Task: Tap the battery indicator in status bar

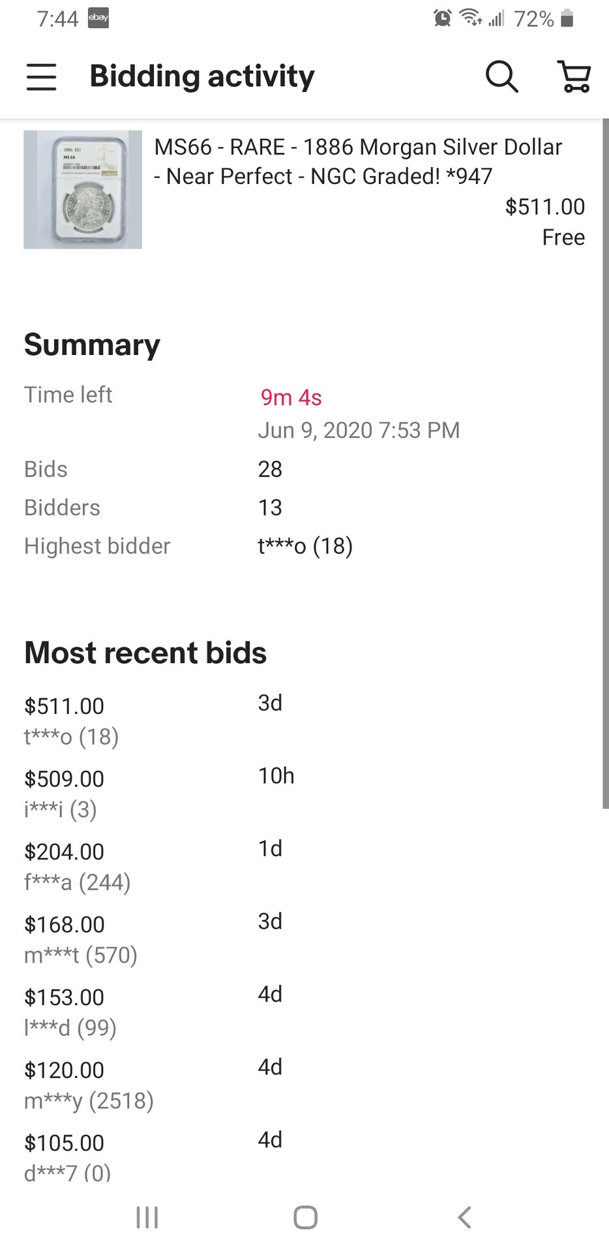Action: tap(567, 18)
